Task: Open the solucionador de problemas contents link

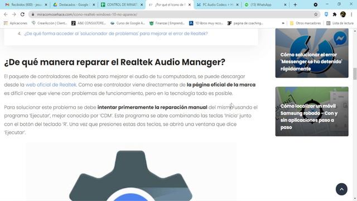Action: coord(116,33)
